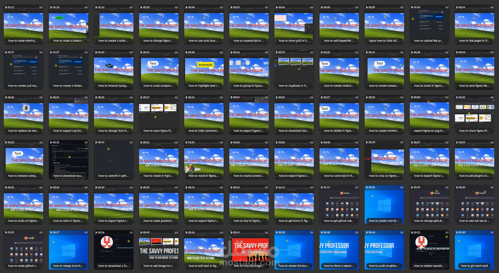Select the 'how to hide comment...' label
This screenshot has width=499, height=273.
[x=204, y=131]
